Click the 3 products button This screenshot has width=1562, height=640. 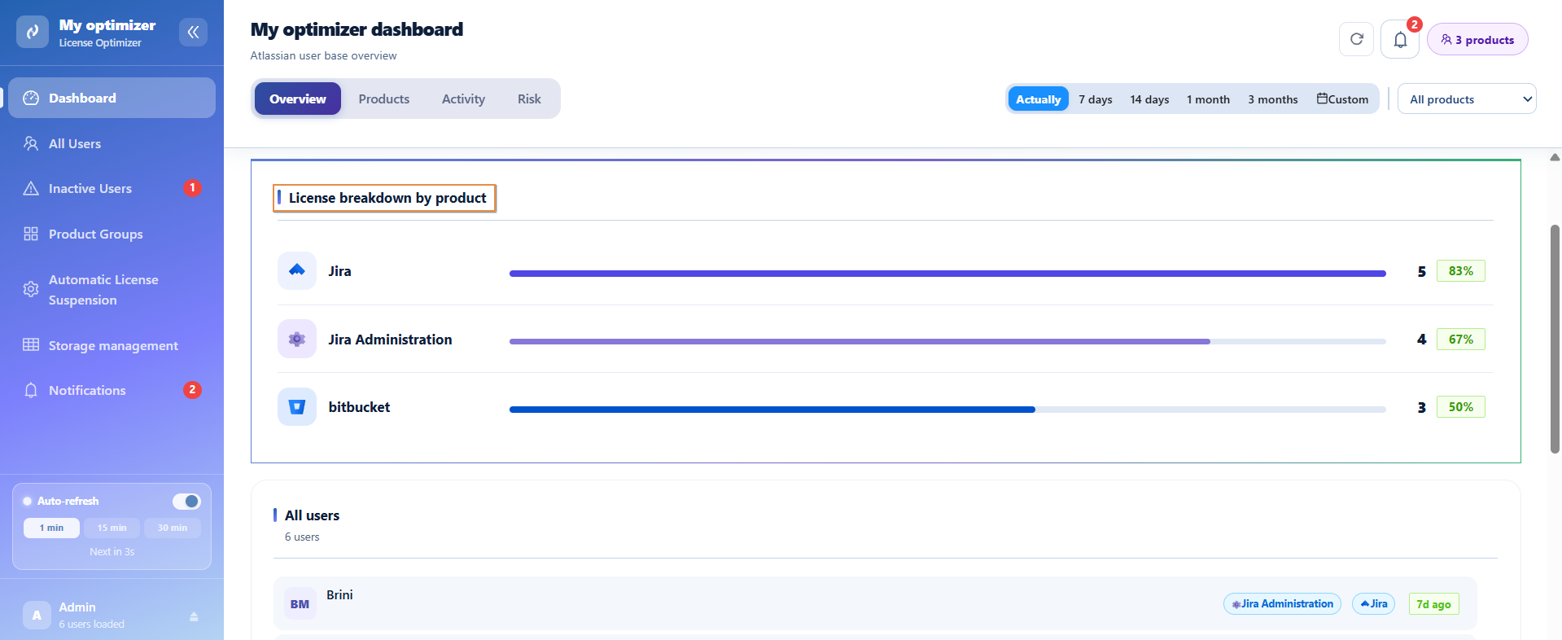tap(1477, 39)
